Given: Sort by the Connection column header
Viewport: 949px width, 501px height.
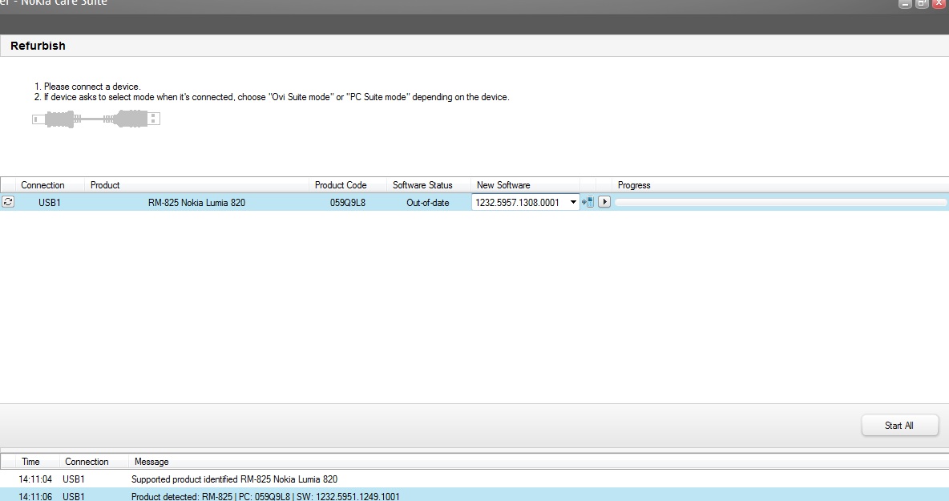Looking at the screenshot, I should click(x=42, y=185).
